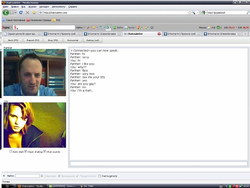Screen dimensions: 250x188
Task: Click in the Yandex search field
Action: pyautogui.click(x=44, y=28)
